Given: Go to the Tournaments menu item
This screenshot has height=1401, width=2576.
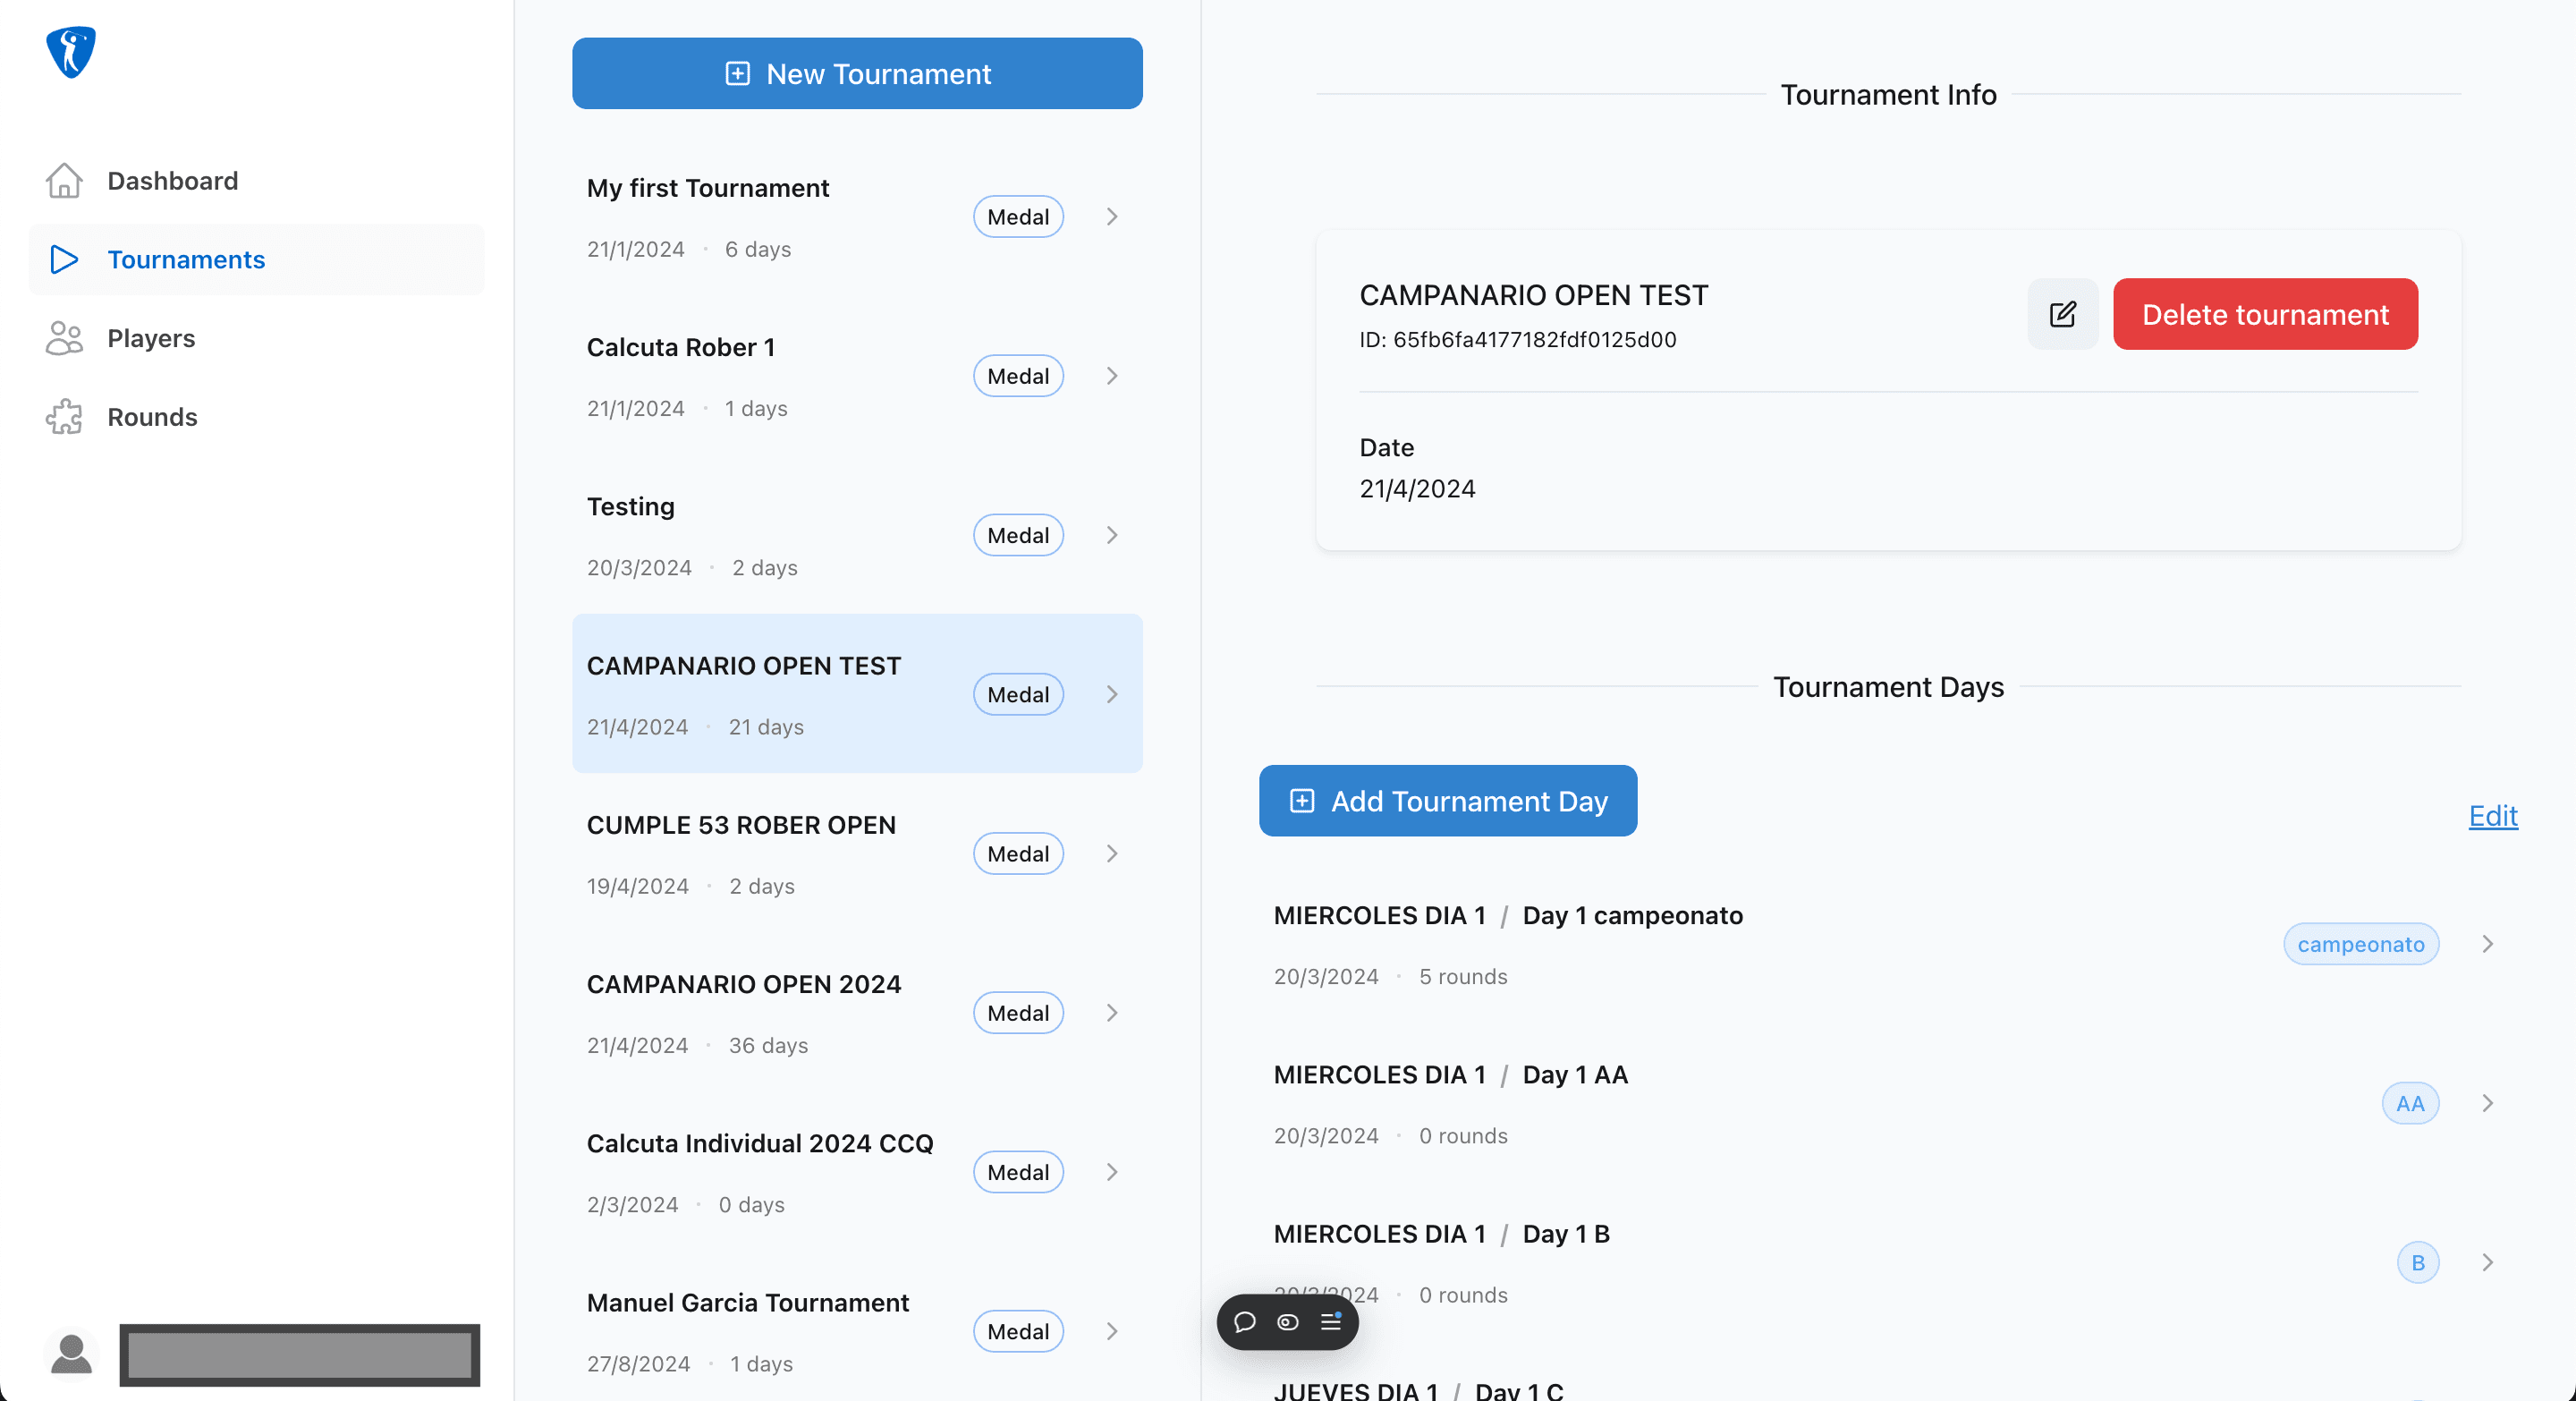Looking at the screenshot, I should point(186,260).
